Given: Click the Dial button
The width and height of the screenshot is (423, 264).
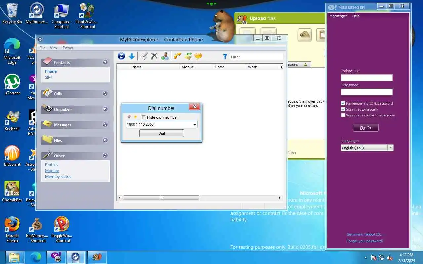Looking at the screenshot, I should tap(162, 133).
